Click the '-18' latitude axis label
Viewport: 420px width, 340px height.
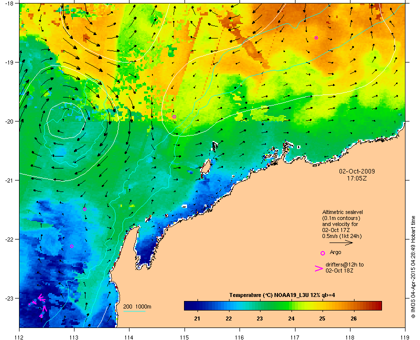point(9,3)
